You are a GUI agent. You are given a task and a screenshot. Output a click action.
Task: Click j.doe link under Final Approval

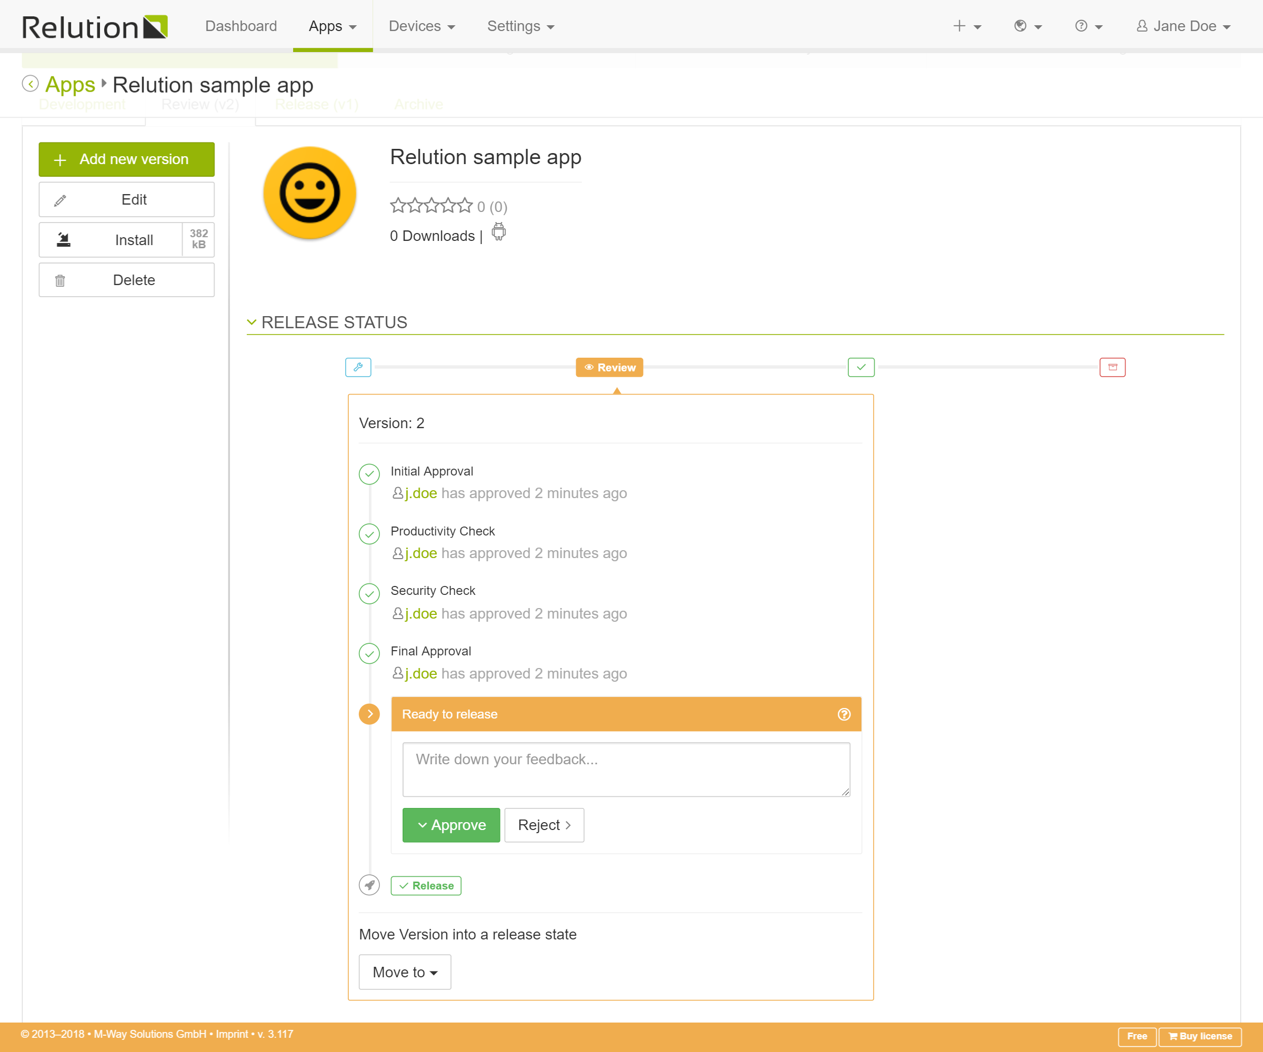[x=421, y=673]
